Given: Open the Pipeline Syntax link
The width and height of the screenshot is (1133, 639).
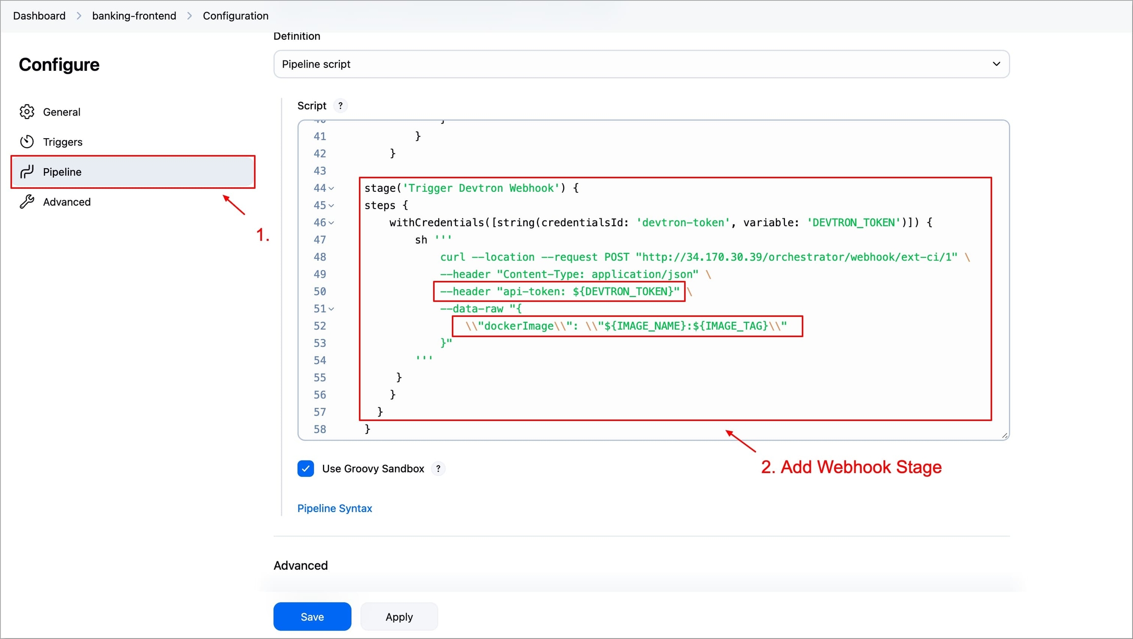Looking at the screenshot, I should tap(334, 508).
